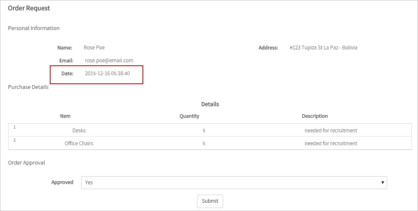Viewport: 418px width, 211px height.
Task: Click the Order Request page title
Action: [29, 8]
